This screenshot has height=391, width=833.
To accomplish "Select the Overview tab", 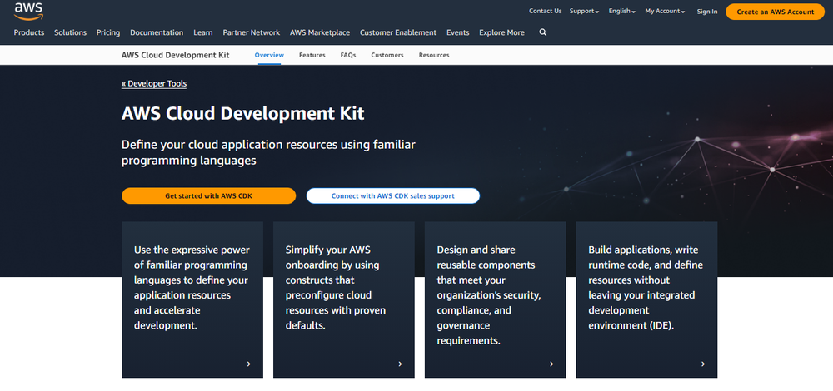I will [269, 55].
